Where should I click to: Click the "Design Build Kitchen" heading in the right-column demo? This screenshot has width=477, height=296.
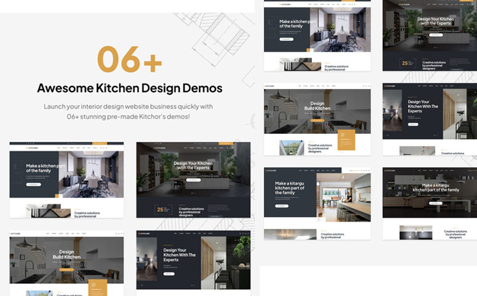[318, 106]
